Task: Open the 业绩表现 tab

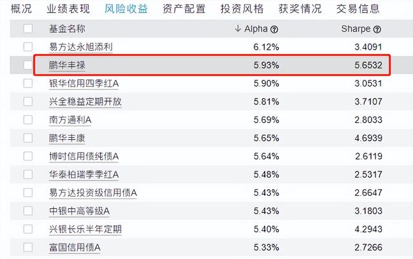Action: (68, 9)
